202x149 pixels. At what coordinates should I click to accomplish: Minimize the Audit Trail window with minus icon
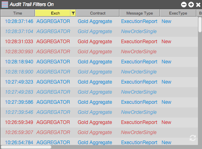point(184,4)
